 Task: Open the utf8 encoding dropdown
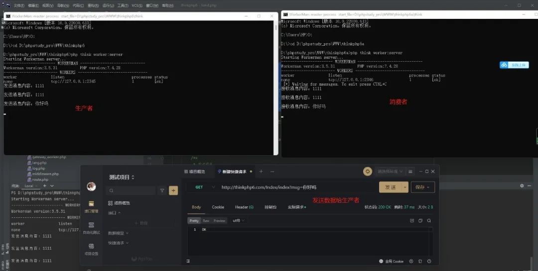tap(239, 221)
